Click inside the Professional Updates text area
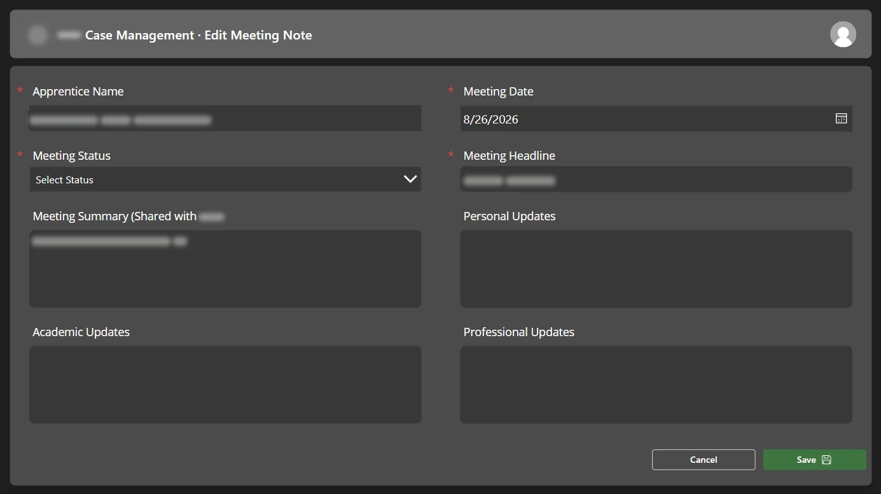881x494 pixels. pos(656,385)
